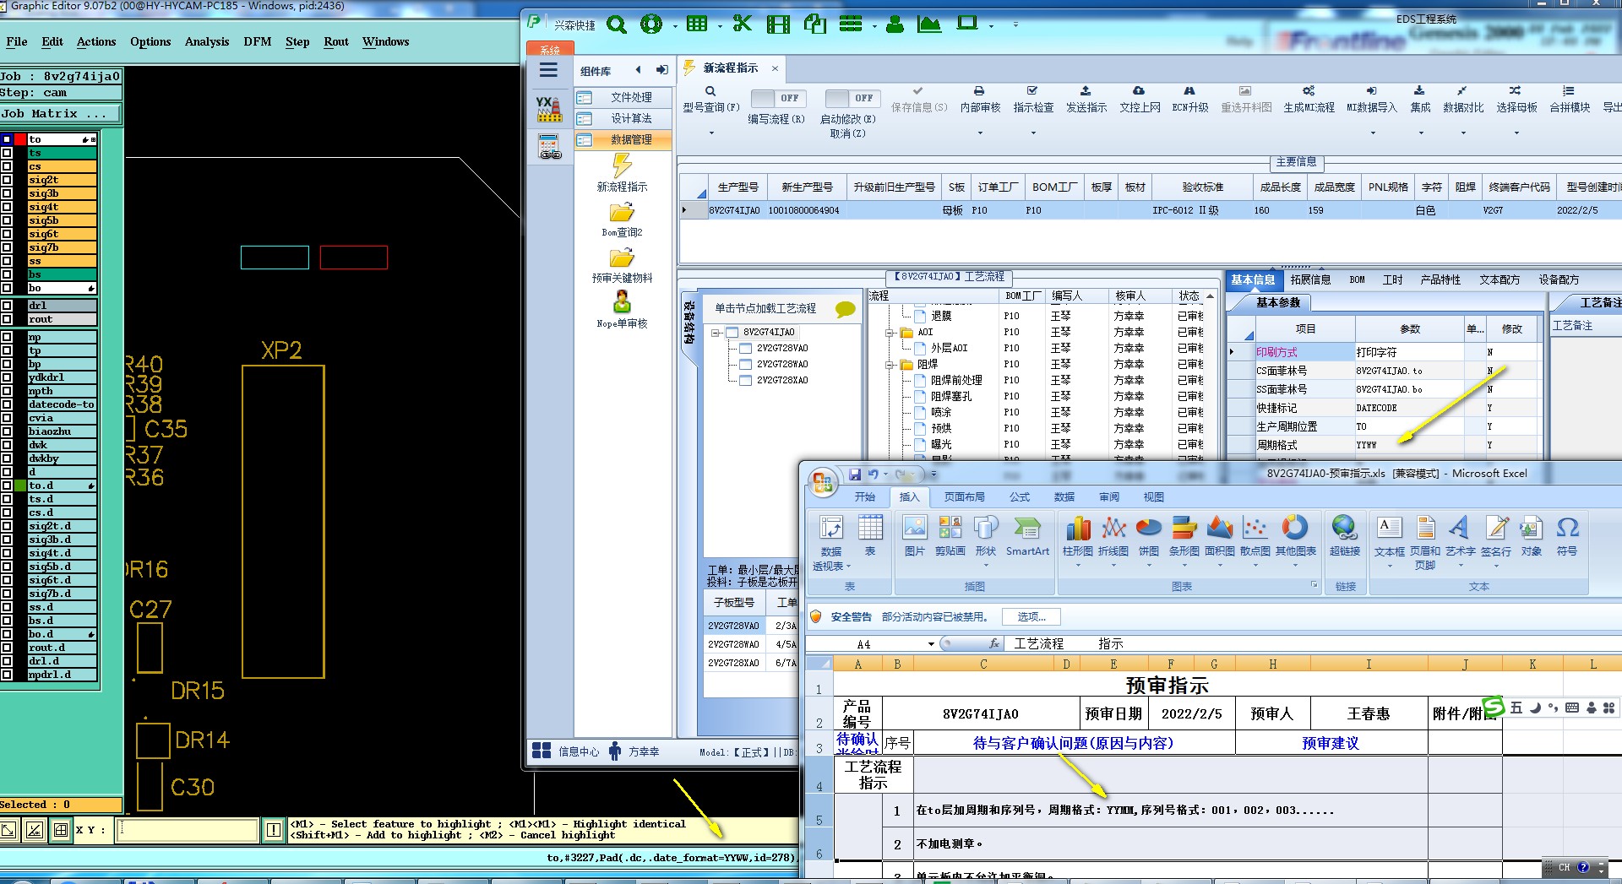The height and width of the screenshot is (884, 1622).
Task: Check the sig2t layer checkbox
Action: tap(7, 180)
